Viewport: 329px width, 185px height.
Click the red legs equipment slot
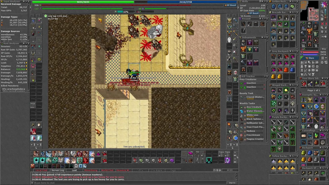309,38
